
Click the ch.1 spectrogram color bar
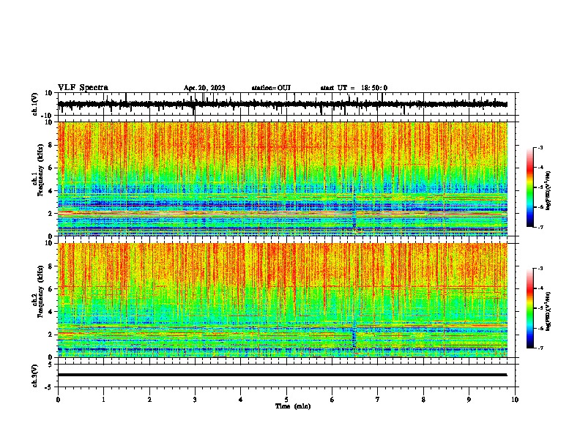(530, 187)
